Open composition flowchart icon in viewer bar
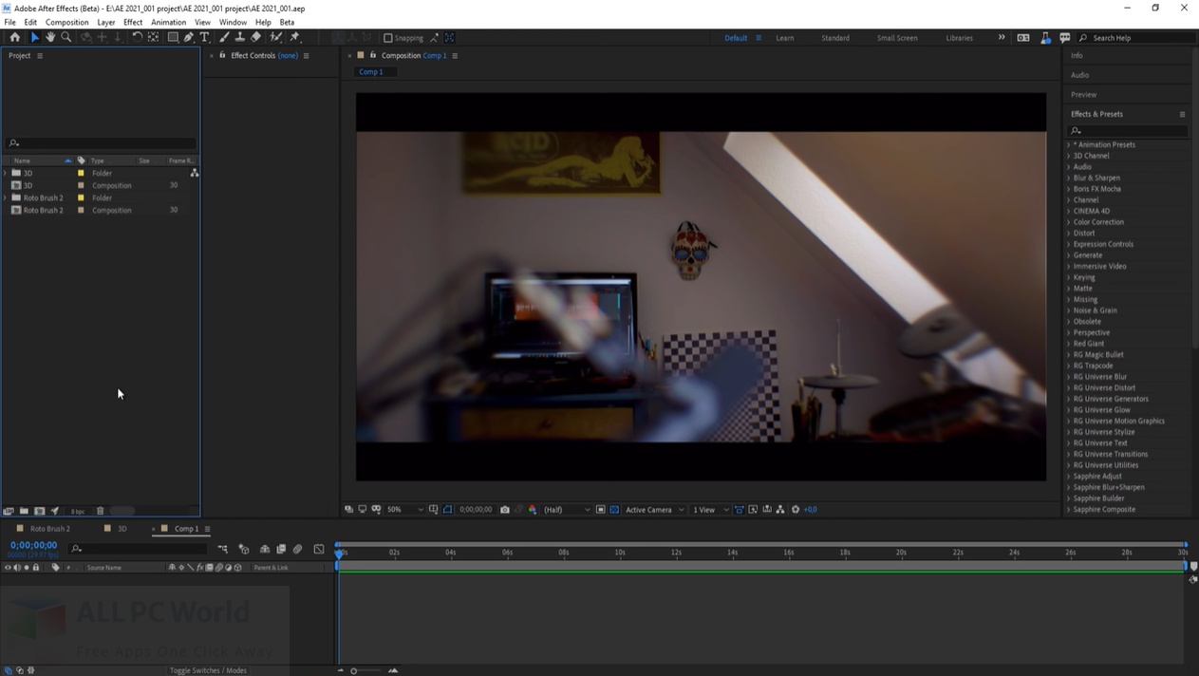Screen dimensions: 1199x676 click(780, 510)
